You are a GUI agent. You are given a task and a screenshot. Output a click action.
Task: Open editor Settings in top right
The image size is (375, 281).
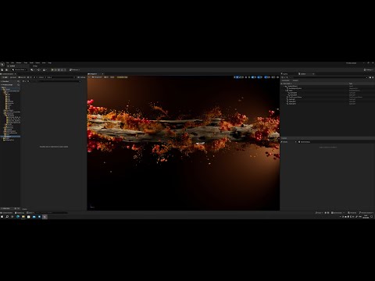pyautogui.click(x=369, y=69)
